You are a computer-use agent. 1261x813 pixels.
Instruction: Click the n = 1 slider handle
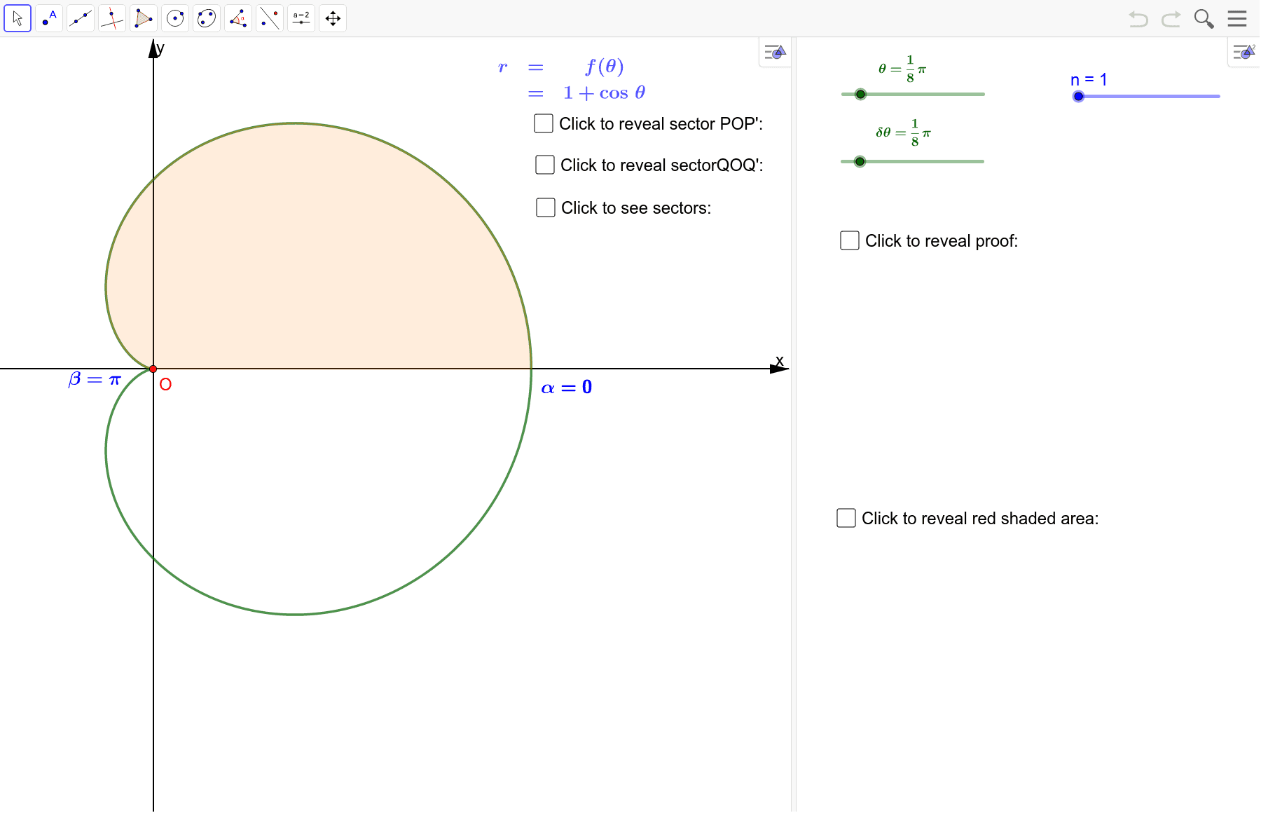(1079, 97)
